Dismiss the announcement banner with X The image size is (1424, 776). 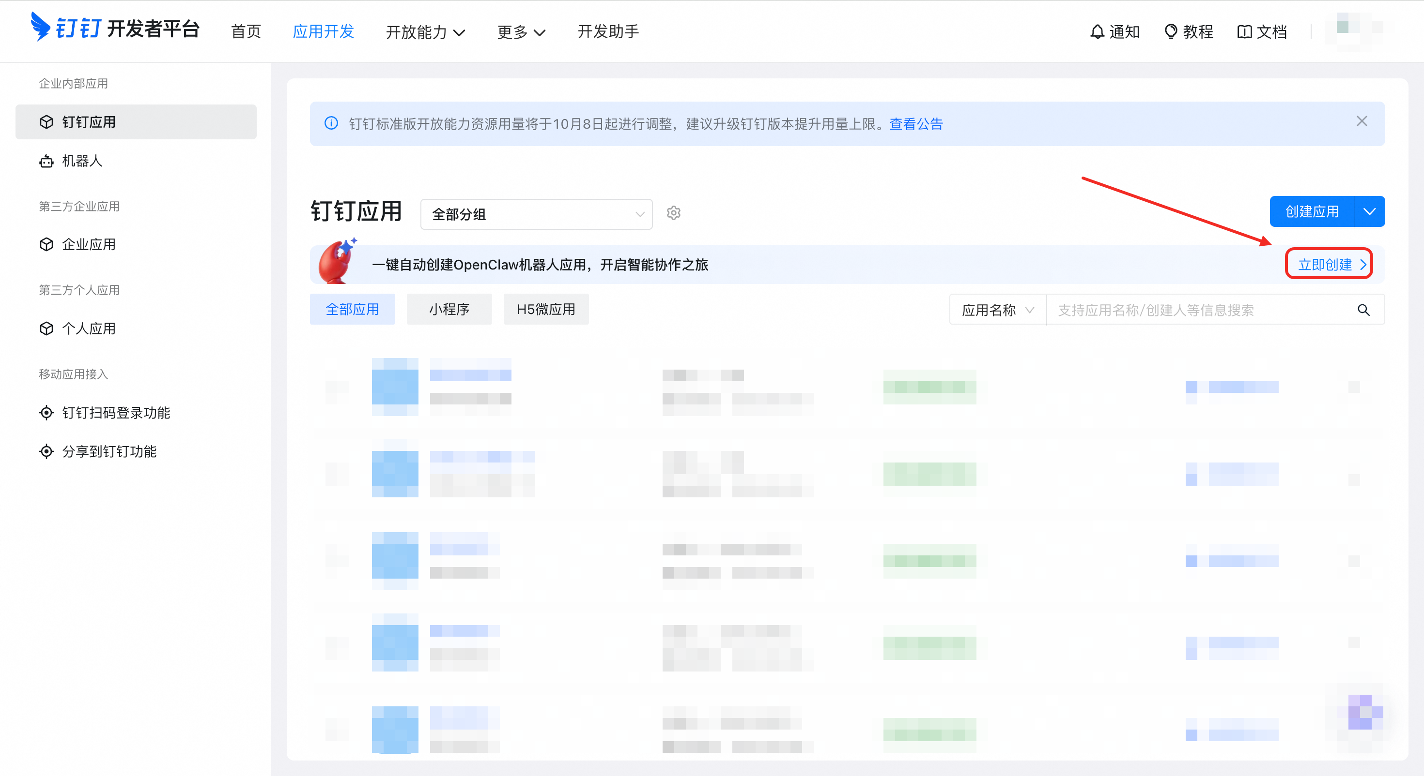coord(1362,121)
